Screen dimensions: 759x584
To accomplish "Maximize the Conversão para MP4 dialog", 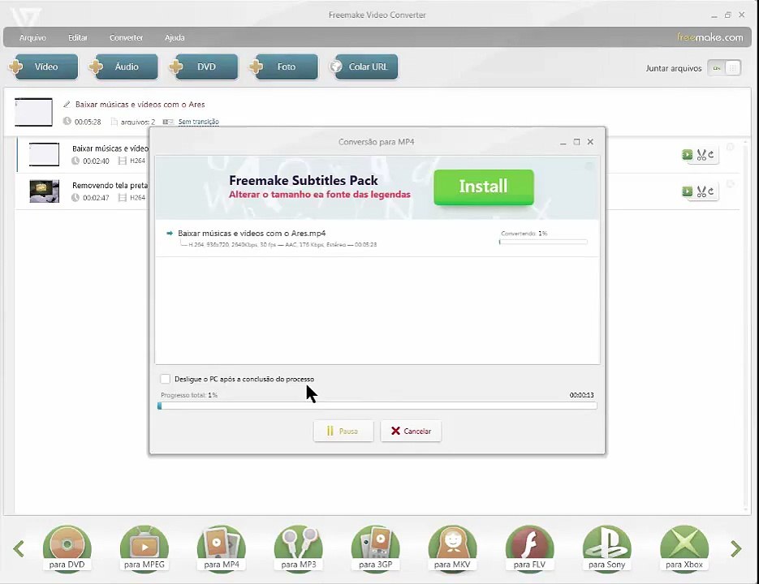I will (576, 142).
